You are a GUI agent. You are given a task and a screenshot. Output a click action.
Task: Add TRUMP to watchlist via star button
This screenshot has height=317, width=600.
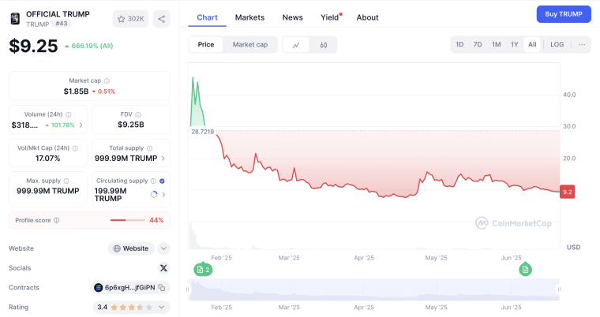[x=130, y=19]
